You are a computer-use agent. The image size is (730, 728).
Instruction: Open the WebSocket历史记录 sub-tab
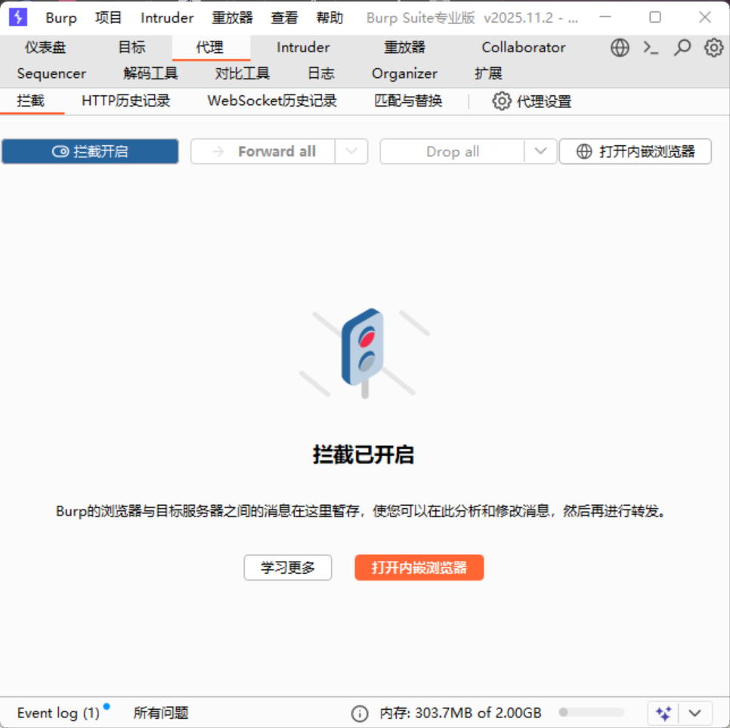(x=272, y=101)
